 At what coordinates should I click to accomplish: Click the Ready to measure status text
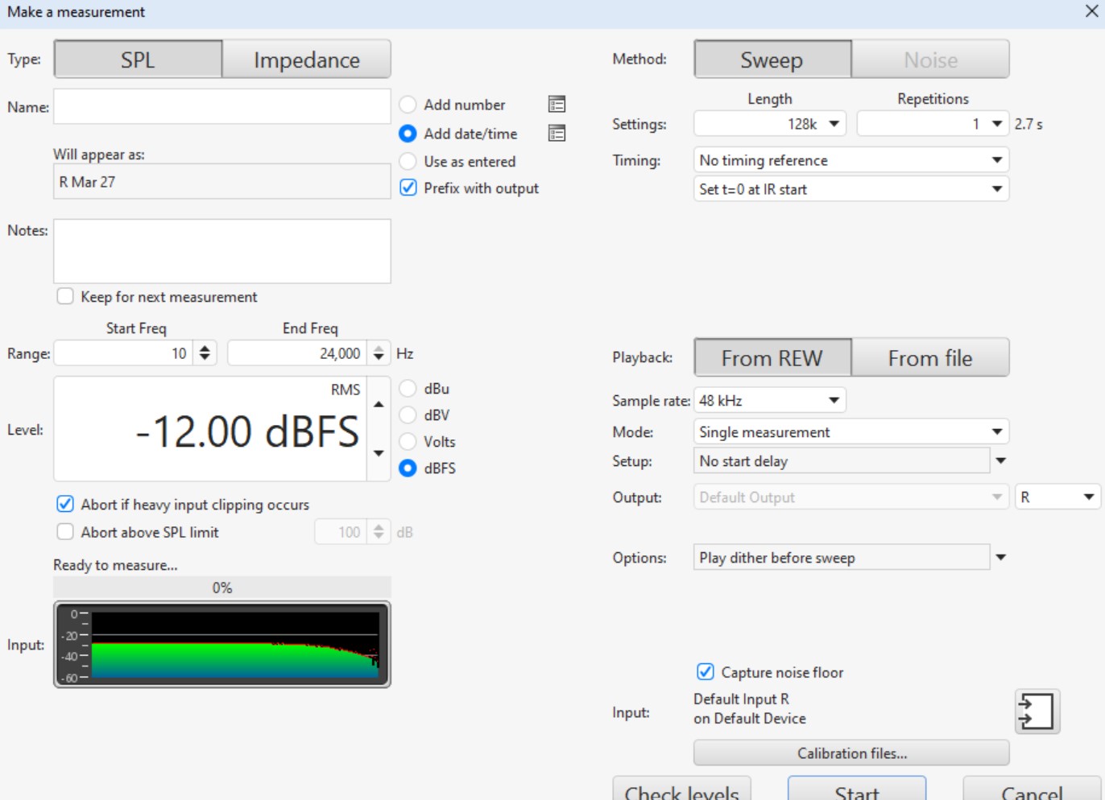pos(115,565)
